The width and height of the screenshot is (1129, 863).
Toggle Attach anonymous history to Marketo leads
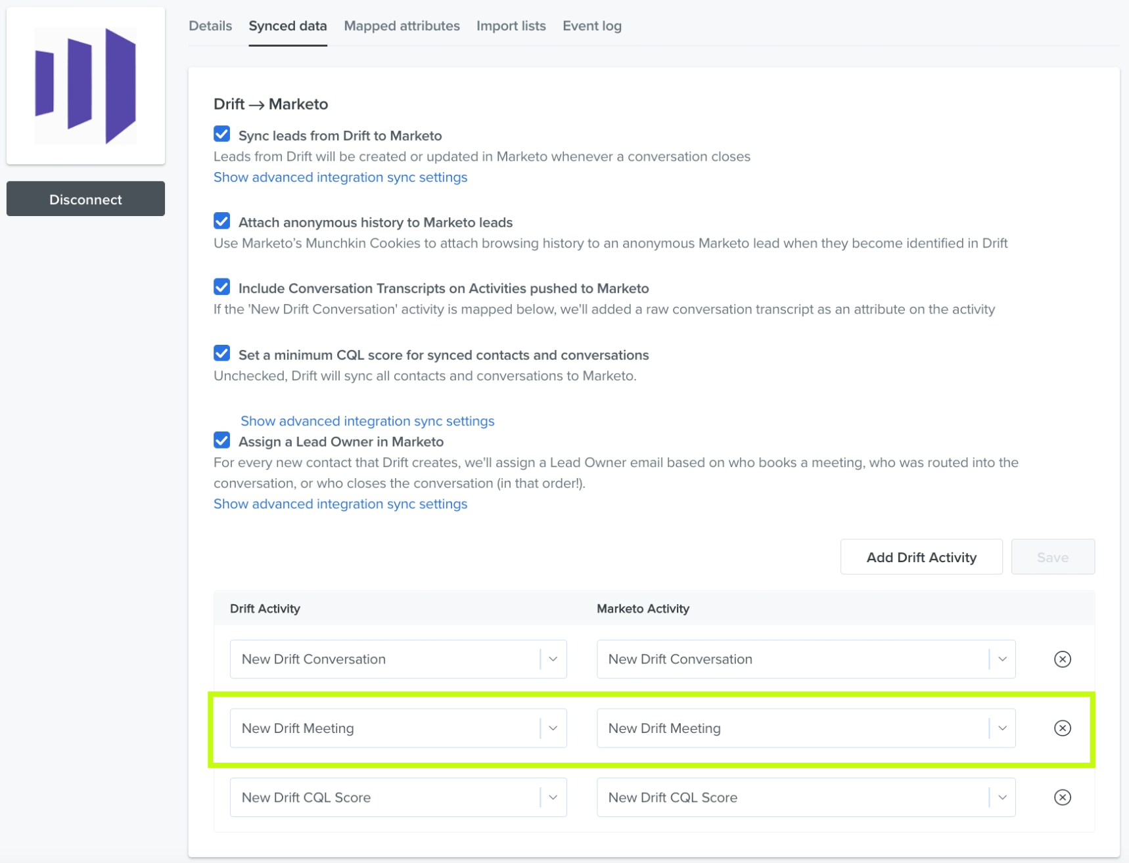pyautogui.click(x=222, y=221)
